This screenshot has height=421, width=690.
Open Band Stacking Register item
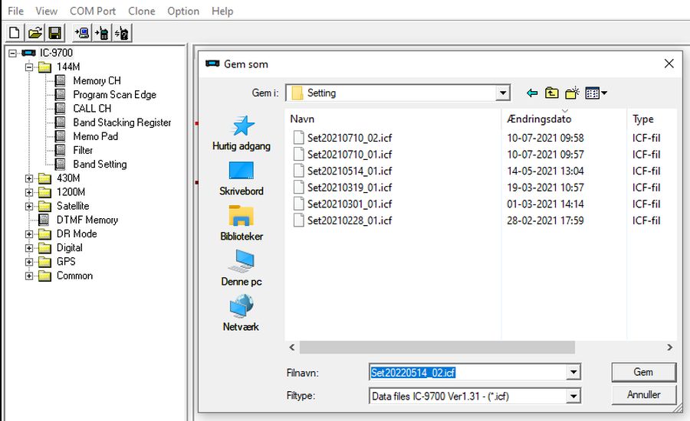pos(122,122)
